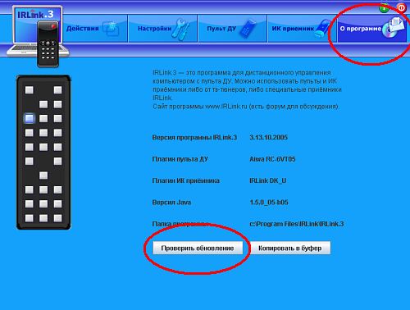Click the blue remote control Пульт ДУ icon

248,29
